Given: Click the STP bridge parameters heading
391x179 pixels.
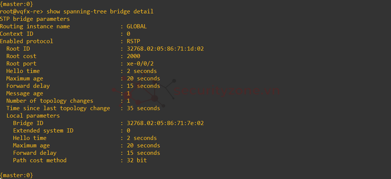Looking at the screenshot, I should 35,19.
